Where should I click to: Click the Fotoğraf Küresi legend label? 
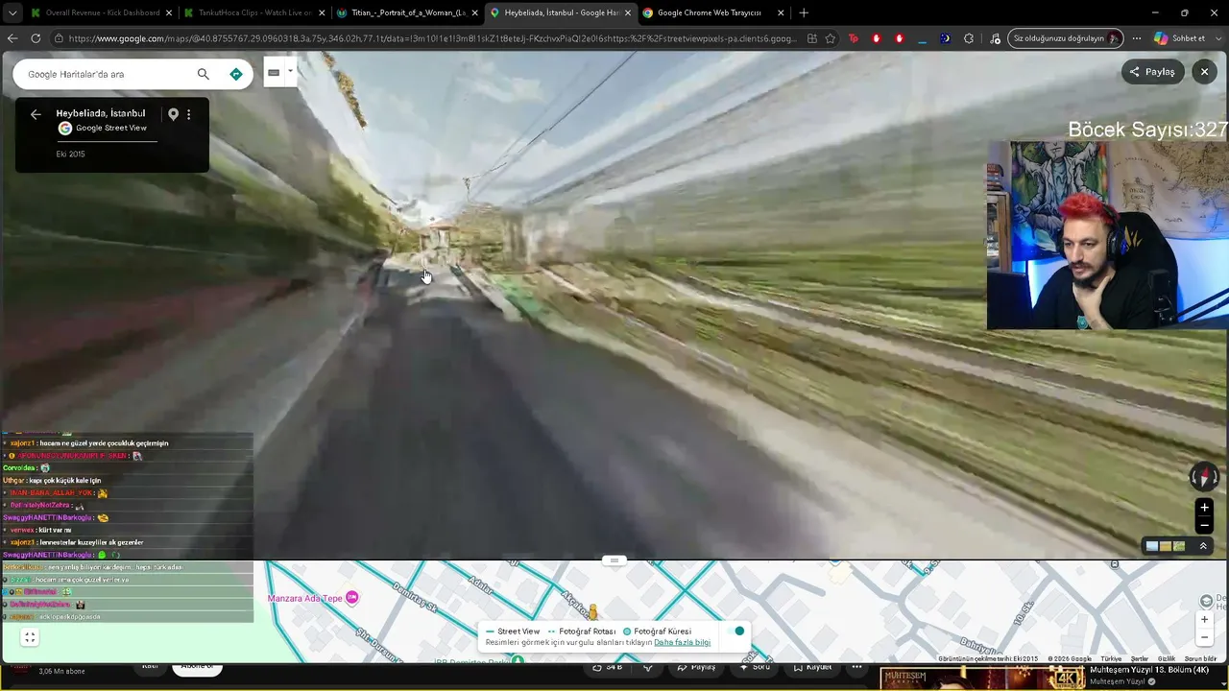point(663,631)
